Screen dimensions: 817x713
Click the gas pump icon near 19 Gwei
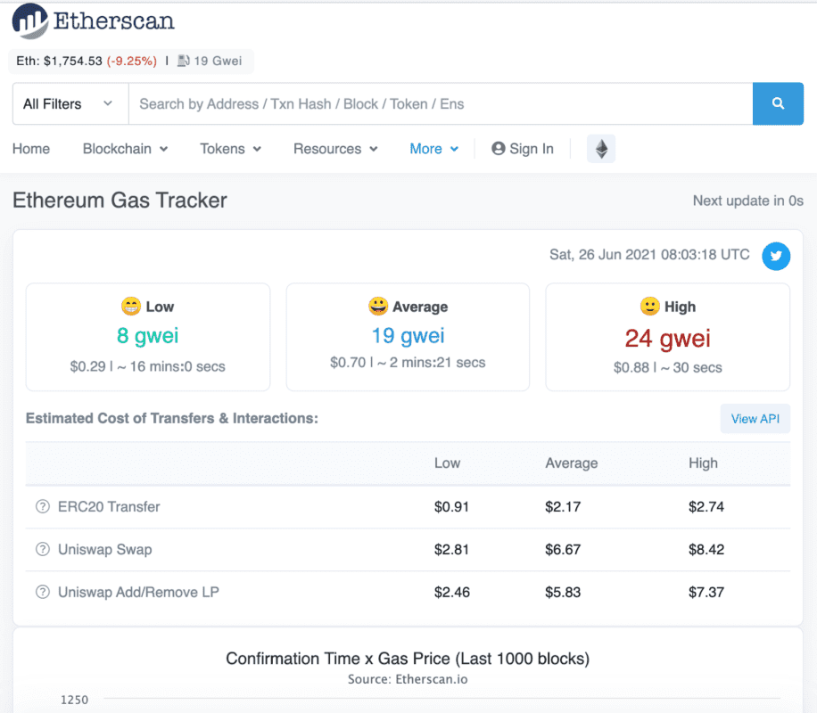(x=184, y=61)
